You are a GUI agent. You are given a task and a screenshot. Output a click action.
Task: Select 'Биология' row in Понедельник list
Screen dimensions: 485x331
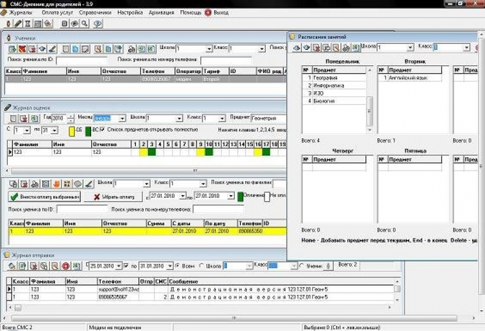click(334, 101)
